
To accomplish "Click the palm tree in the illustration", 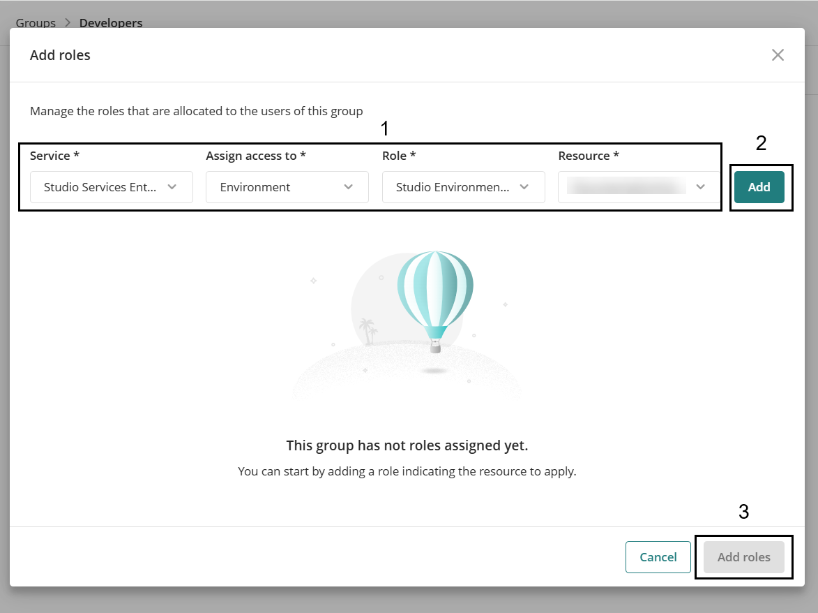I will pyautogui.click(x=367, y=330).
